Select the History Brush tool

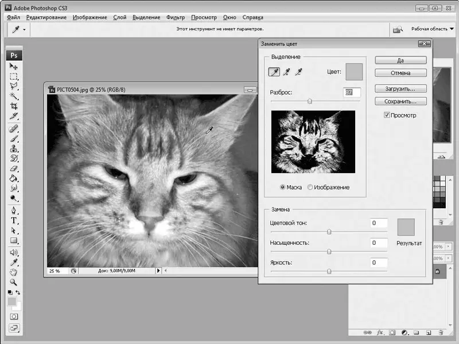pos(13,159)
